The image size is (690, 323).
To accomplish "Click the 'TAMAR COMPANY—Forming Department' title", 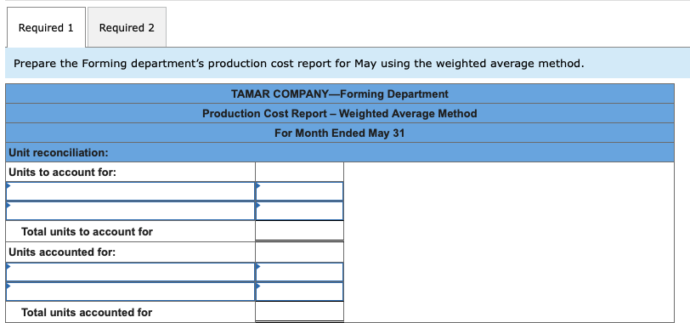I will pos(340,93).
